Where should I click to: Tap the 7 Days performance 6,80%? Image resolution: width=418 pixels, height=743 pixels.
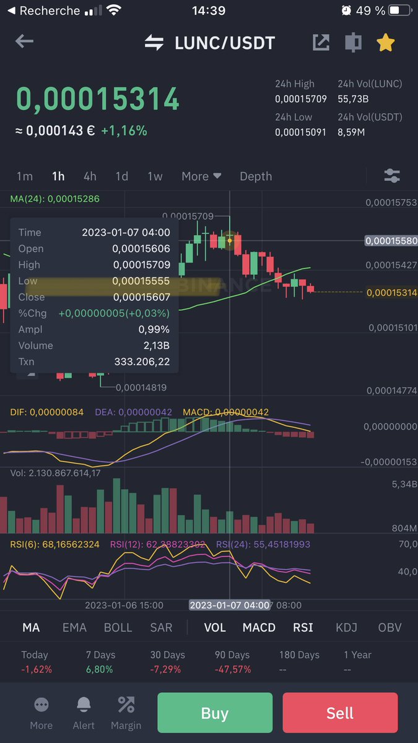[99, 669]
